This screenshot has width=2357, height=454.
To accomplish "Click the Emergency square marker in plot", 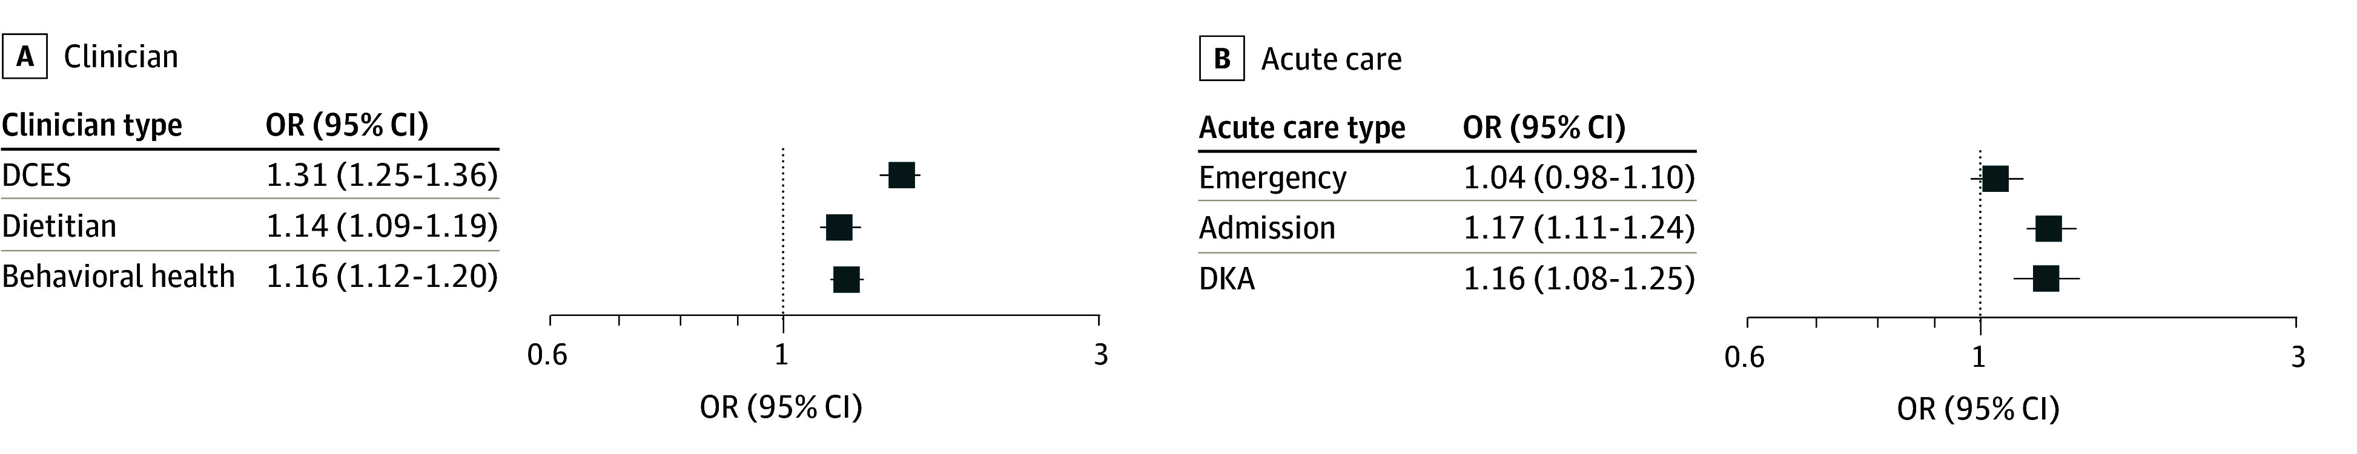I will point(1995,179).
